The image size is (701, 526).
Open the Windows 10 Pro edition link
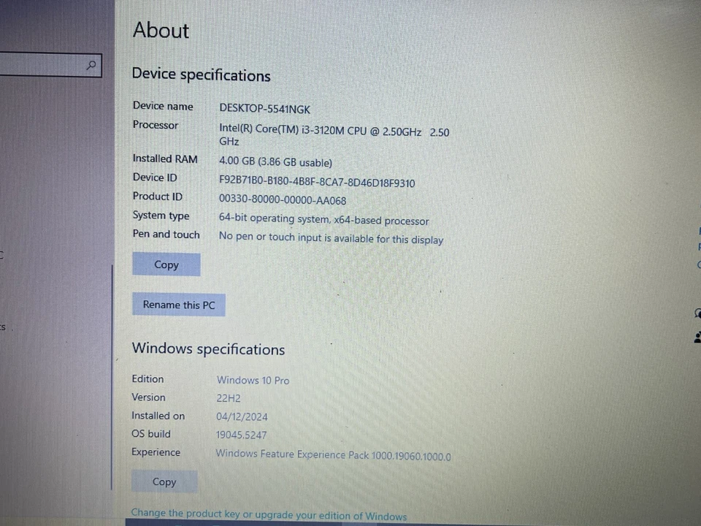[x=253, y=380]
